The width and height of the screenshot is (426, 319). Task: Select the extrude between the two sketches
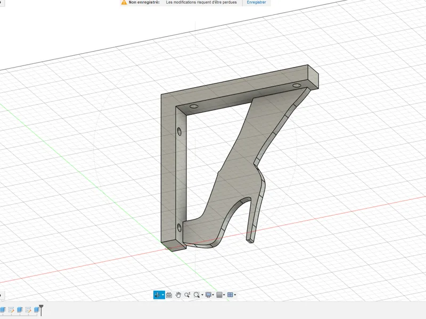point(20,309)
